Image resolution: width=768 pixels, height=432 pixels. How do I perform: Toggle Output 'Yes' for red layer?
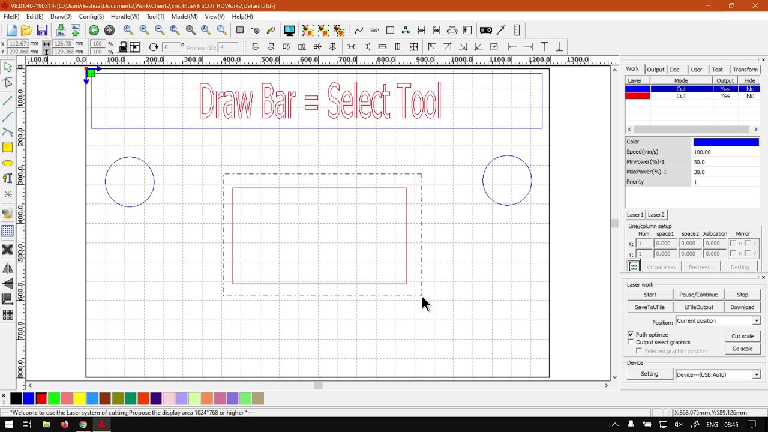coord(725,96)
